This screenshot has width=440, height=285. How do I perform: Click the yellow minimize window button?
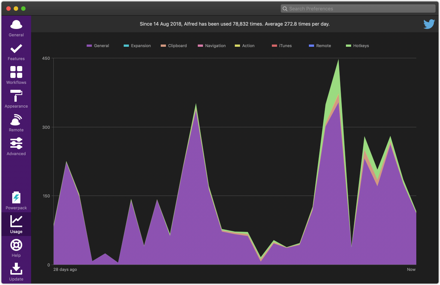click(x=16, y=9)
